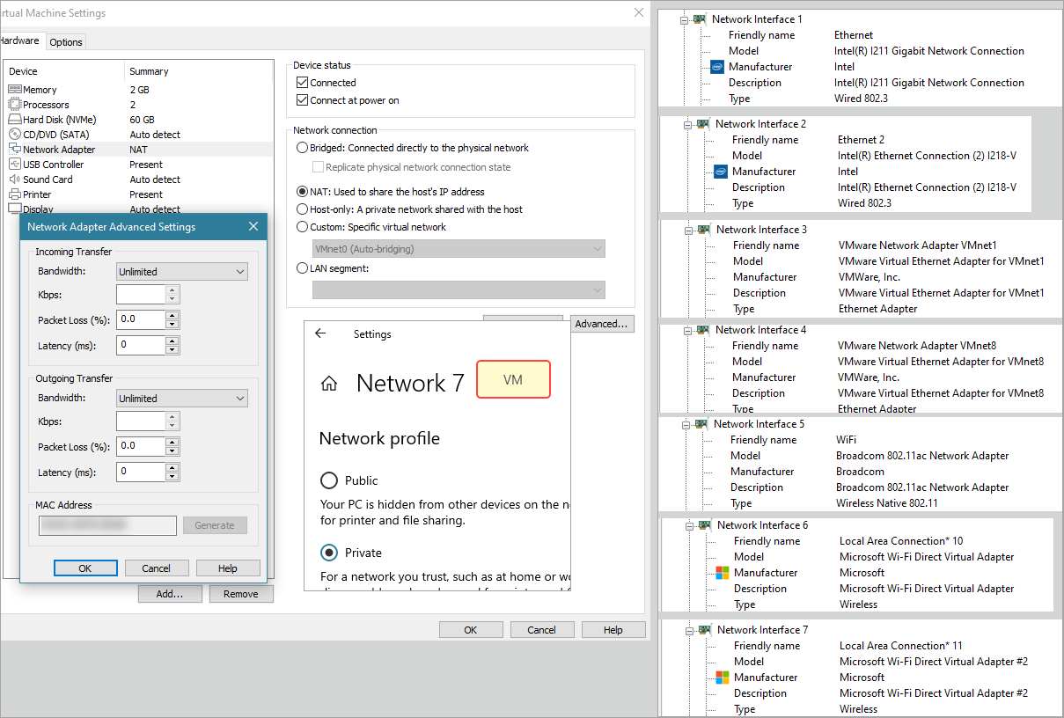Click the Add... hardware button
The width and height of the screenshot is (1064, 718).
(x=170, y=594)
